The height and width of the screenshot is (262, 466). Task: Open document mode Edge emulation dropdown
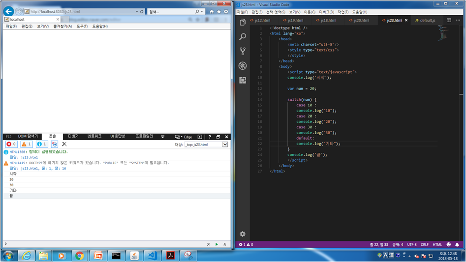coord(184,137)
